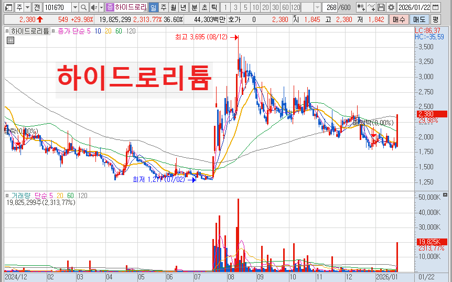Image resolution: width=452 pixels, height=282 pixels.
Task: Click the volume figure 19,825,299 in quote bar
Action: pyautogui.click(x=115, y=19)
